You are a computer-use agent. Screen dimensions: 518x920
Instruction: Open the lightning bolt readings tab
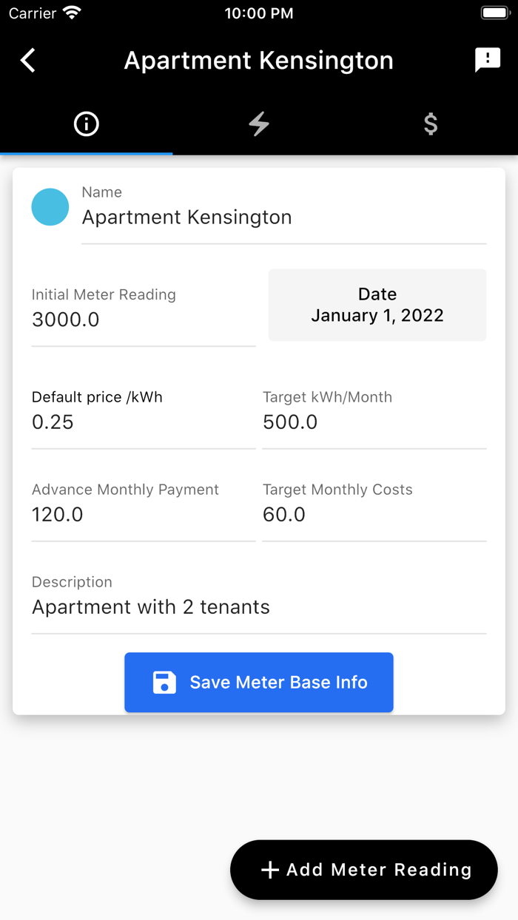pos(259,124)
